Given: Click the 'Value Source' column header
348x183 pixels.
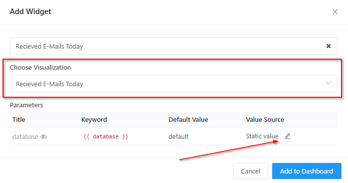Looking at the screenshot, I should tap(265, 120).
